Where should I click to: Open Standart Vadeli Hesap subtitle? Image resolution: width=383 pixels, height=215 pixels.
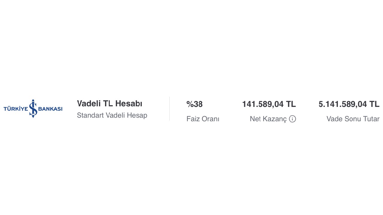coord(112,115)
